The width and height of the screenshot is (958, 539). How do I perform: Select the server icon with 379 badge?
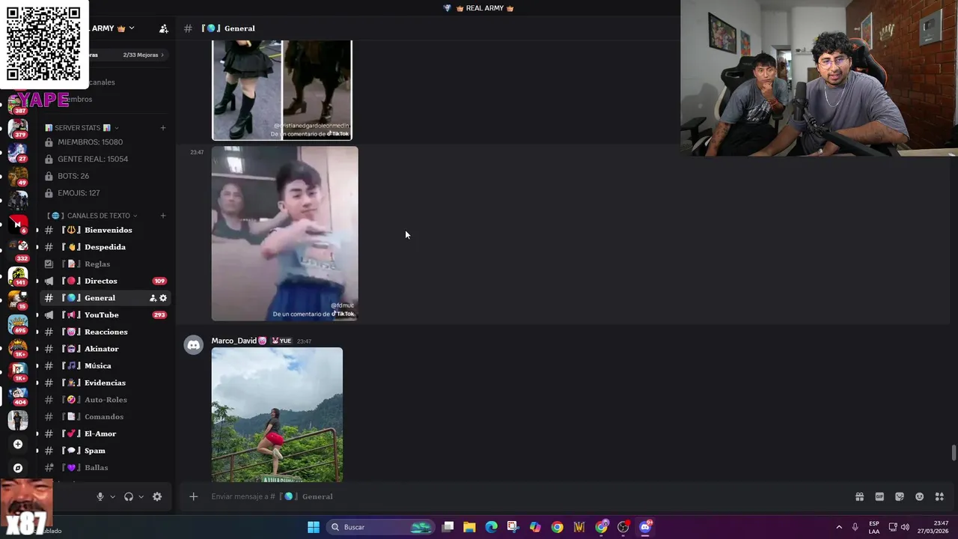[18, 128]
